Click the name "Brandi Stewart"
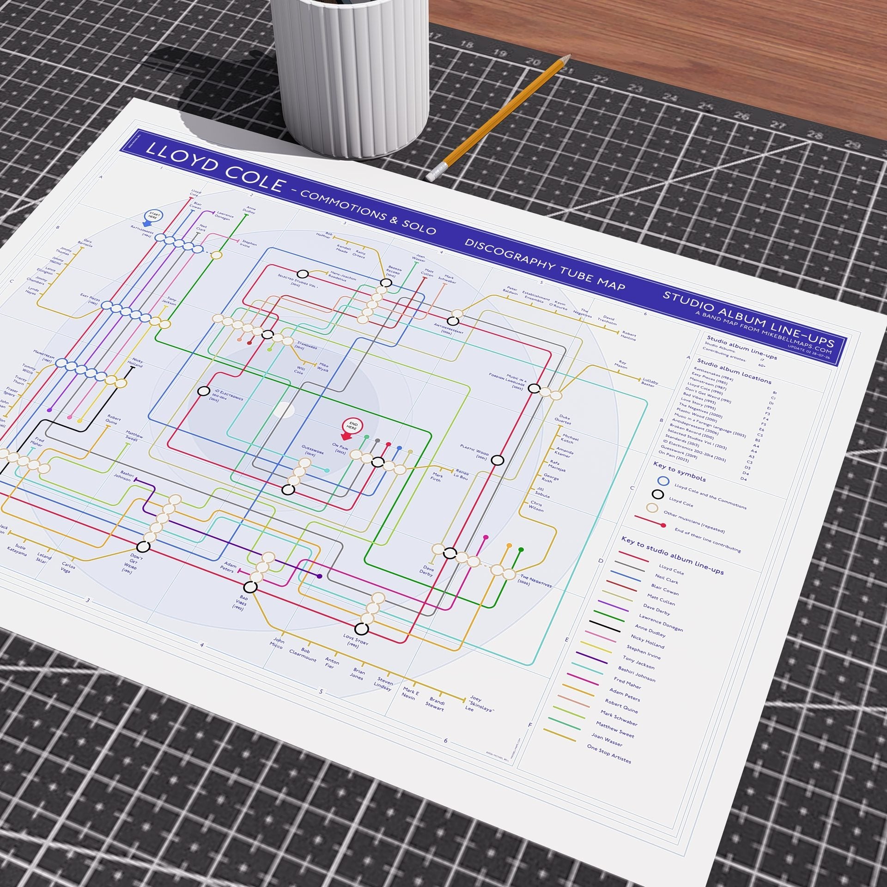 click(436, 704)
